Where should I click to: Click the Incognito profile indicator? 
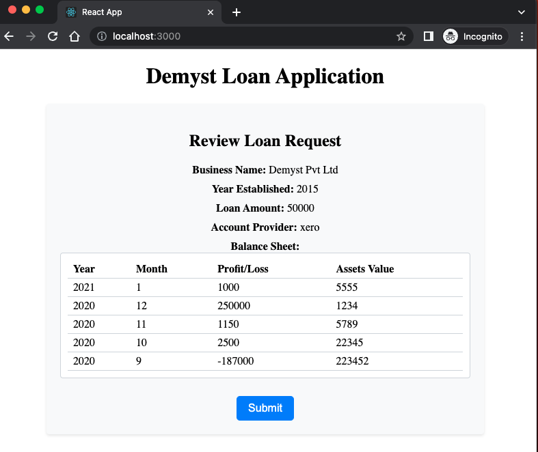point(474,36)
